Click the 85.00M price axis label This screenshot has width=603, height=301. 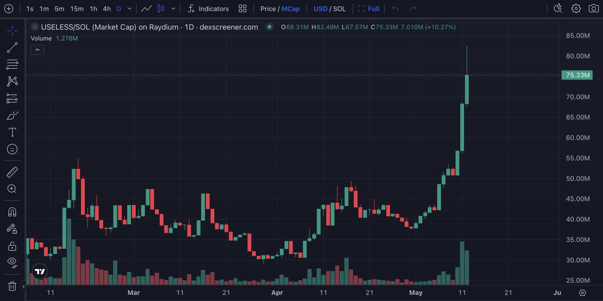coord(578,36)
